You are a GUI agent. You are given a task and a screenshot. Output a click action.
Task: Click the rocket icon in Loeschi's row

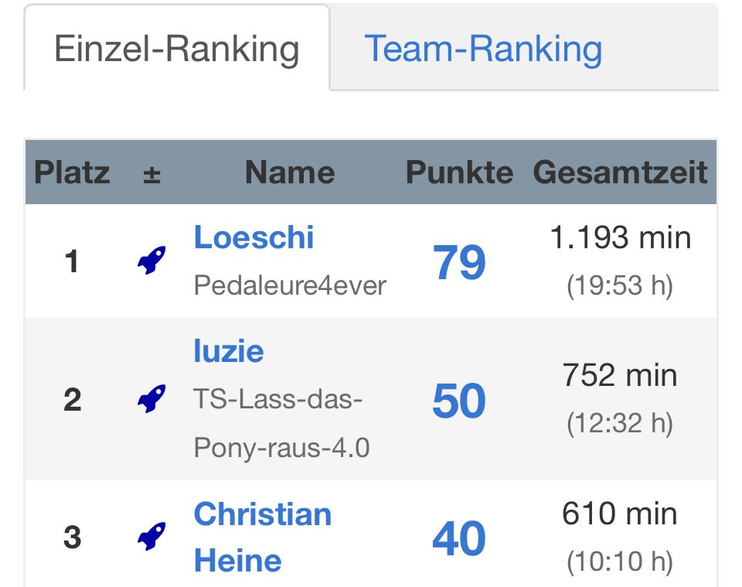tap(151, 261)
